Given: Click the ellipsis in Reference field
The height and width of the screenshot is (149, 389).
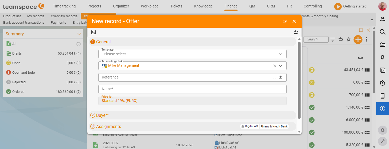Looking at the screenshot, I should (275, 78).
